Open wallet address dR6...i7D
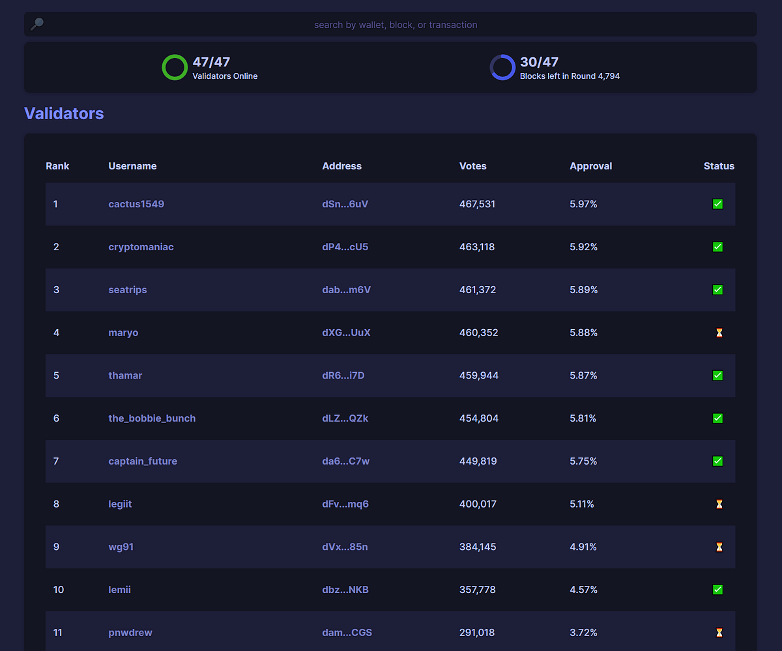The width and height of the screenshot is (782, 651). (x=343, y=375)
